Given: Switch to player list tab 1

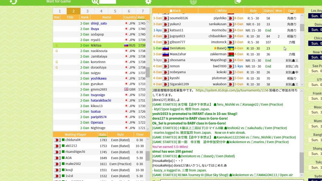Looking at the screenshot, I should (x=60, y=11).
